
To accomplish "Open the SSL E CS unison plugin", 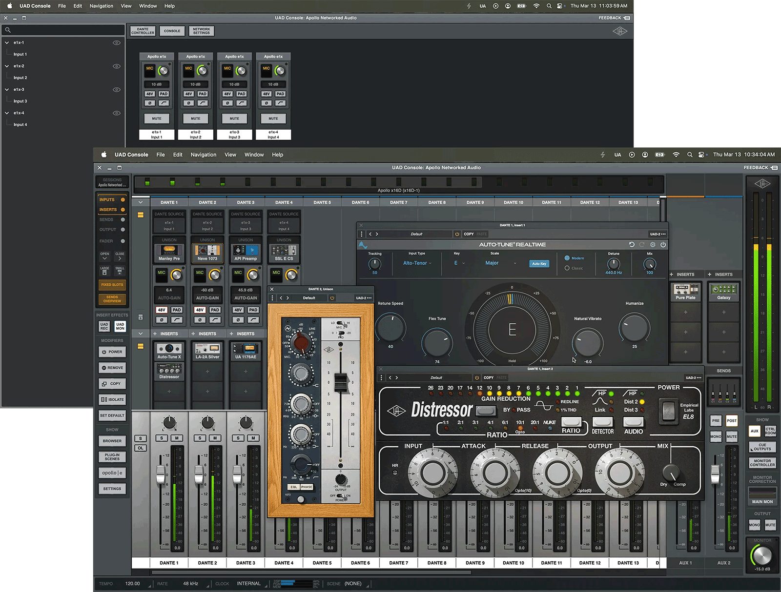I will 284,253.
